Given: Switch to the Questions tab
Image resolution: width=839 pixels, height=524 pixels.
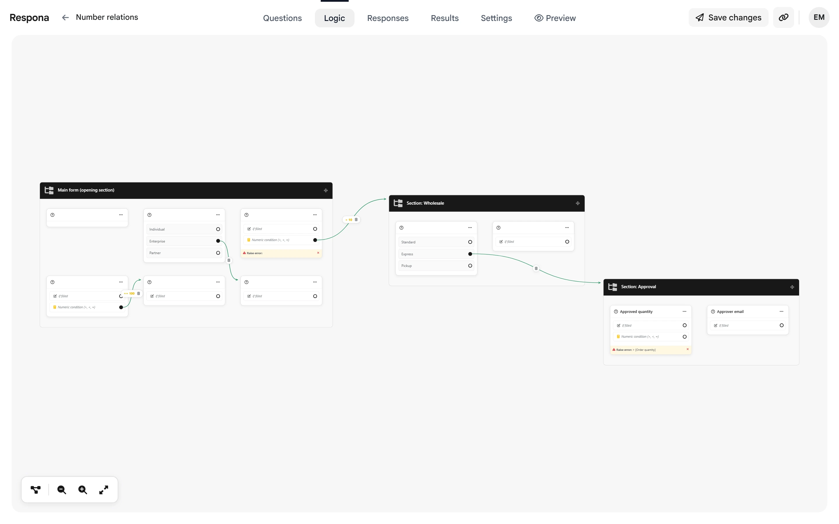Looking at the screenshot, I should click(282, 18).
